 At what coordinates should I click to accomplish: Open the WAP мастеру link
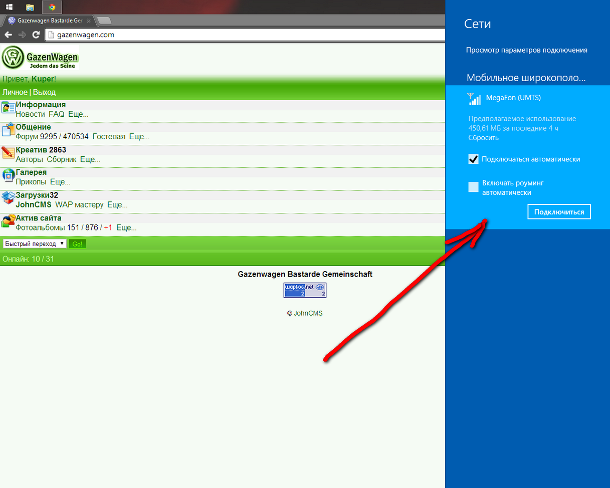[x=79, y=204]
